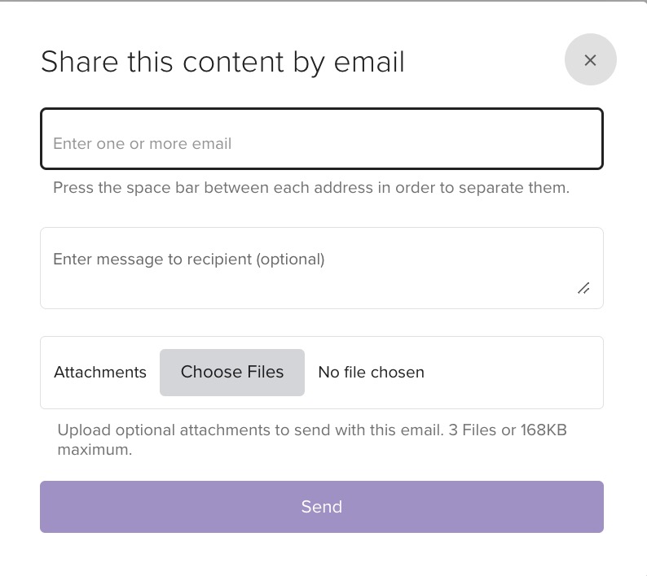Click the 'No file chosen' status text
The height and width of the screenshot is (576, 647).
(x=371, y=373)
